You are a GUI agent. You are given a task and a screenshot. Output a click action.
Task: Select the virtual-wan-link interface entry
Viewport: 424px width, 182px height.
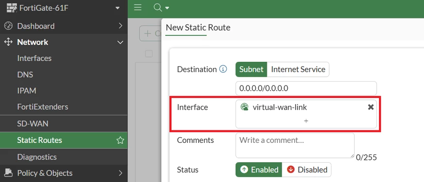pyautogui.click(x=280, y=108)
